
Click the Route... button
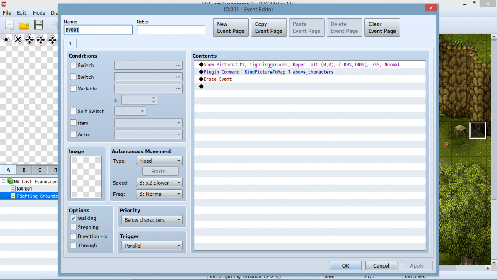pos(161,171)
